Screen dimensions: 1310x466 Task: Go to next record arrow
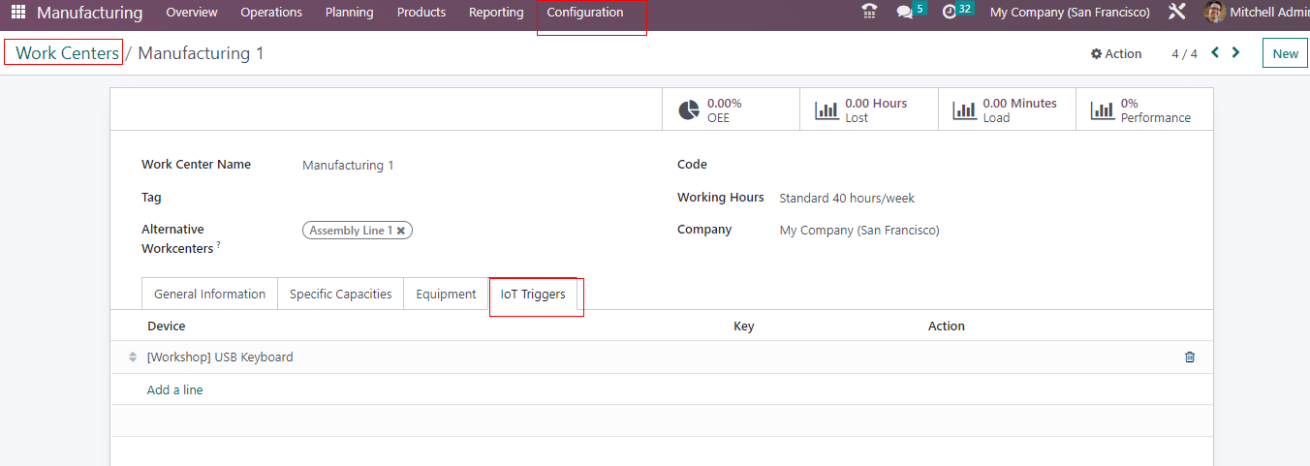(1235, 53)
